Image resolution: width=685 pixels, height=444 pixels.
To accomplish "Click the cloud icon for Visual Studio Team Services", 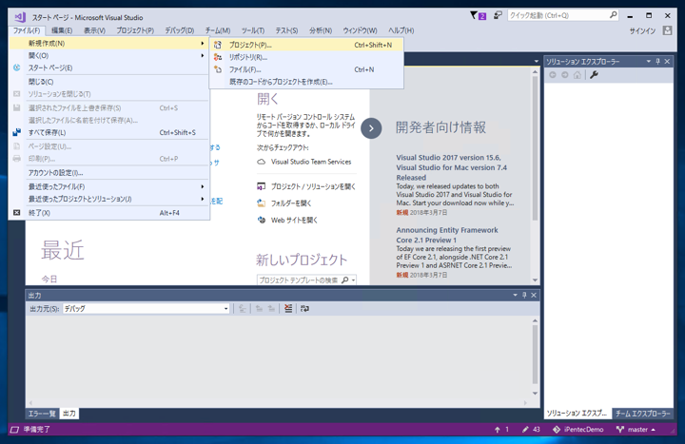I will pos(262,162).
